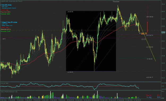The height and width of the screenshot is (101, 166).
Task: Select the 'Thursday' day label
Action: [116, 2]
